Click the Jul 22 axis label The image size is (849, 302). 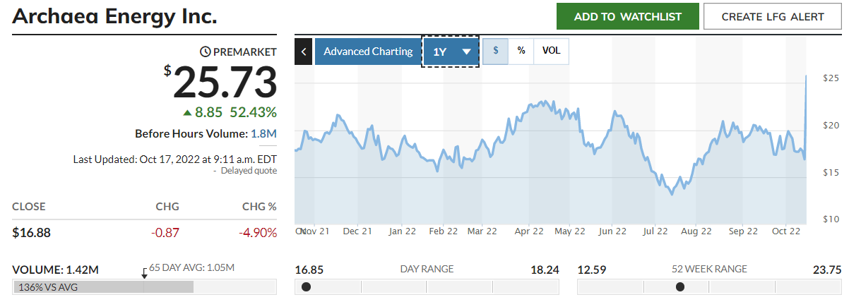[655, 231]
